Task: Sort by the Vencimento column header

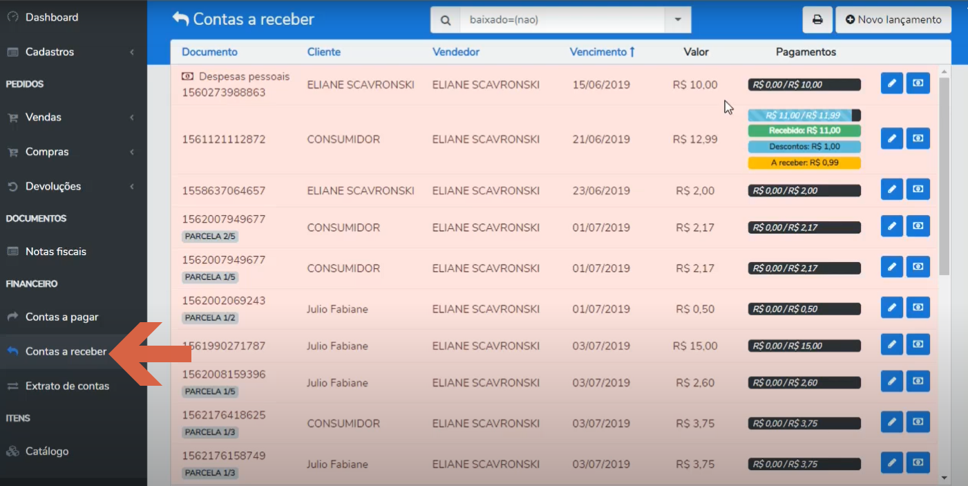Action: click(x=602, y=52)
